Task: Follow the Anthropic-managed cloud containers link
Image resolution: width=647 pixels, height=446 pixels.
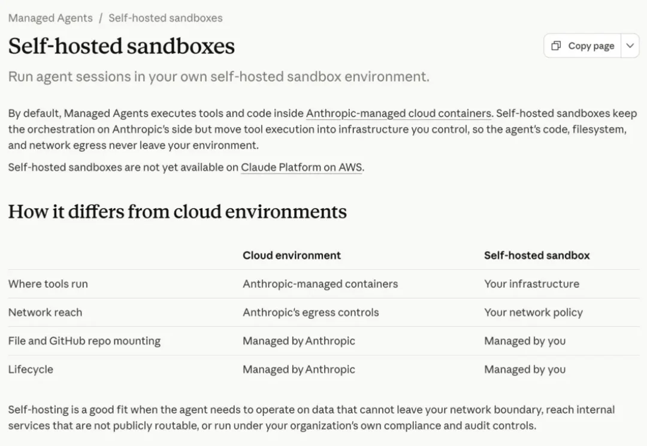Action: [x=398, y=113]
